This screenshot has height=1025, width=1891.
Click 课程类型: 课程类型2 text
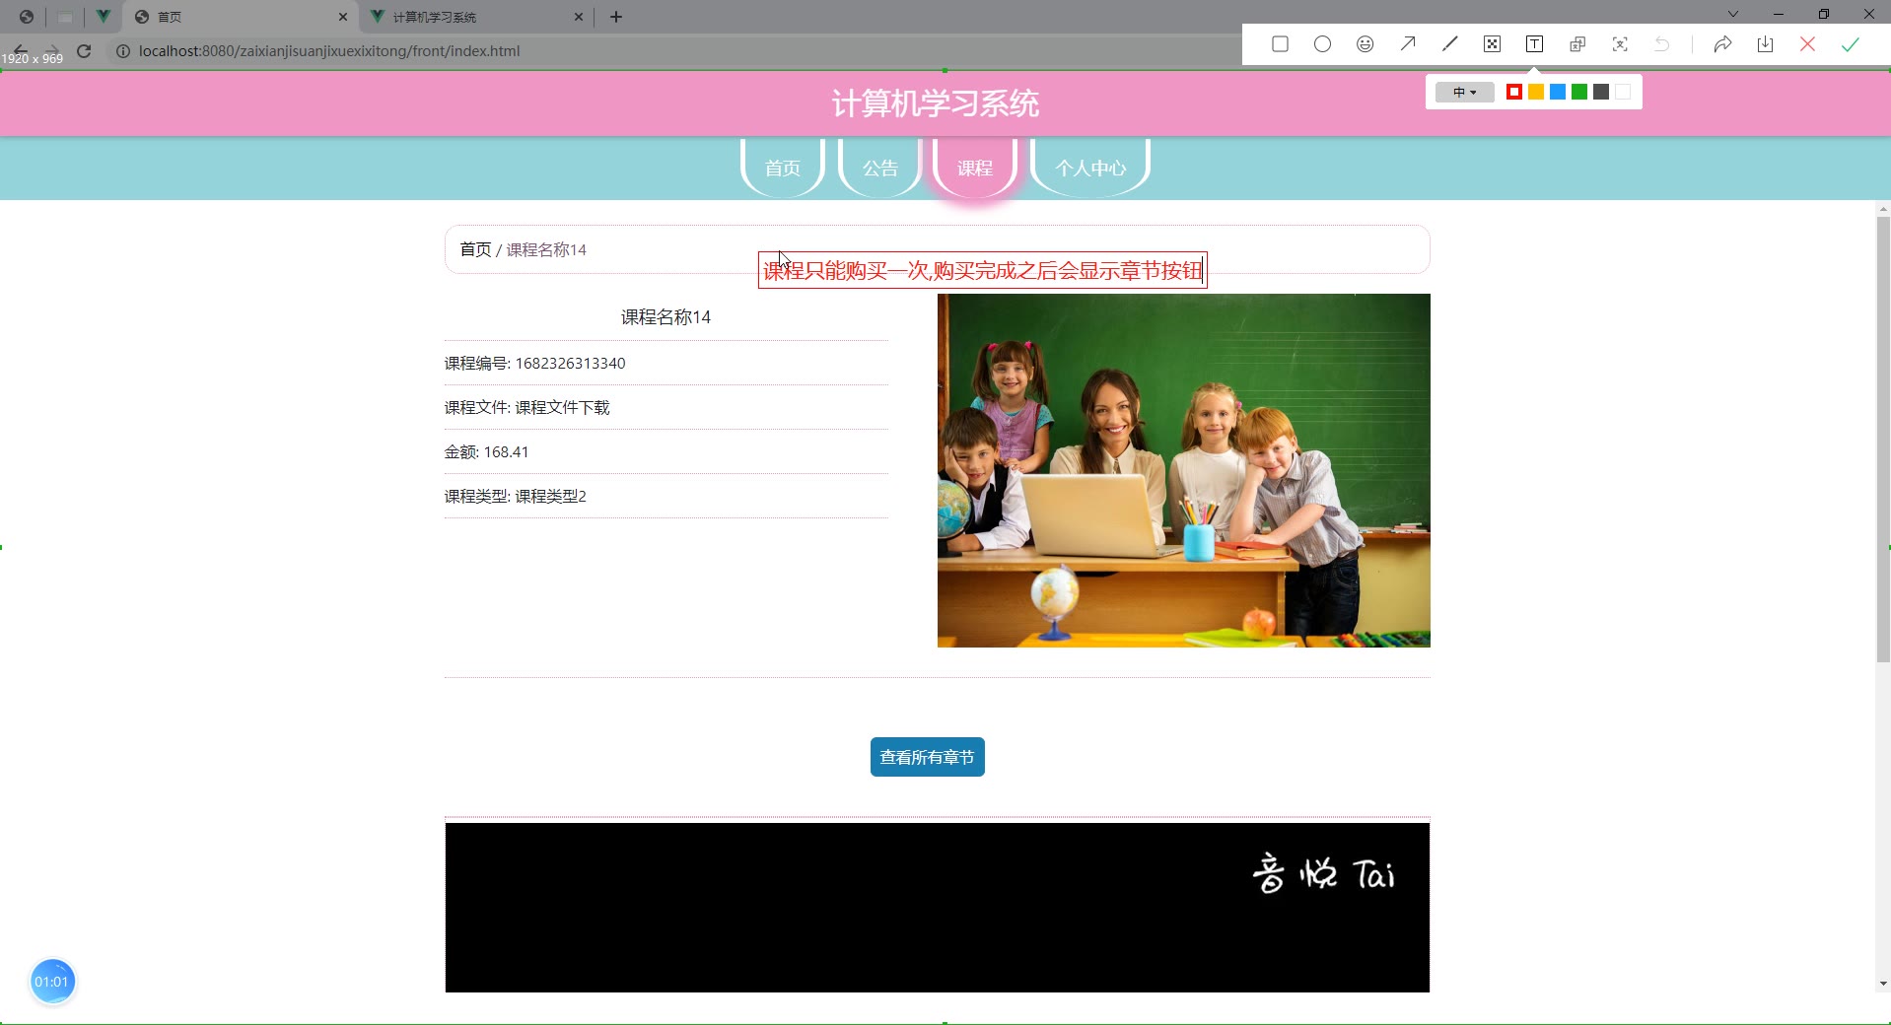click(x=515, y=496)
